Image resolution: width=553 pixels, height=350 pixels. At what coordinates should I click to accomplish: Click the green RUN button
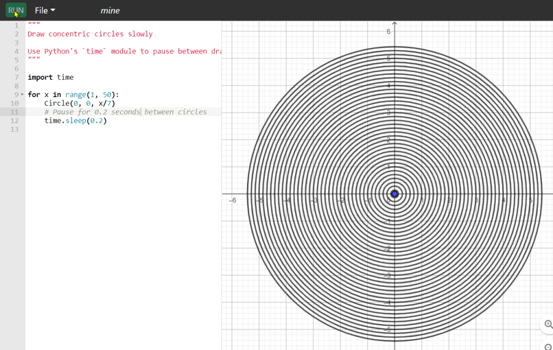click(x=16, y=10)
